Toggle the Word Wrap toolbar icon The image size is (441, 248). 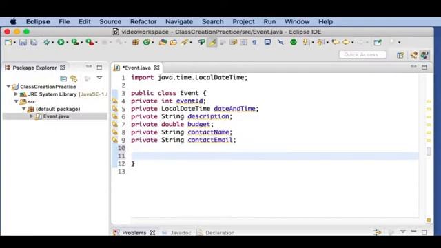click(x=233, y=42)
